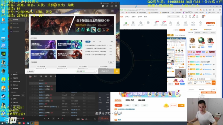Add a new playlist with the plus icon
The width and height of the screenshot is (223, 125).
tap(24, 92)
